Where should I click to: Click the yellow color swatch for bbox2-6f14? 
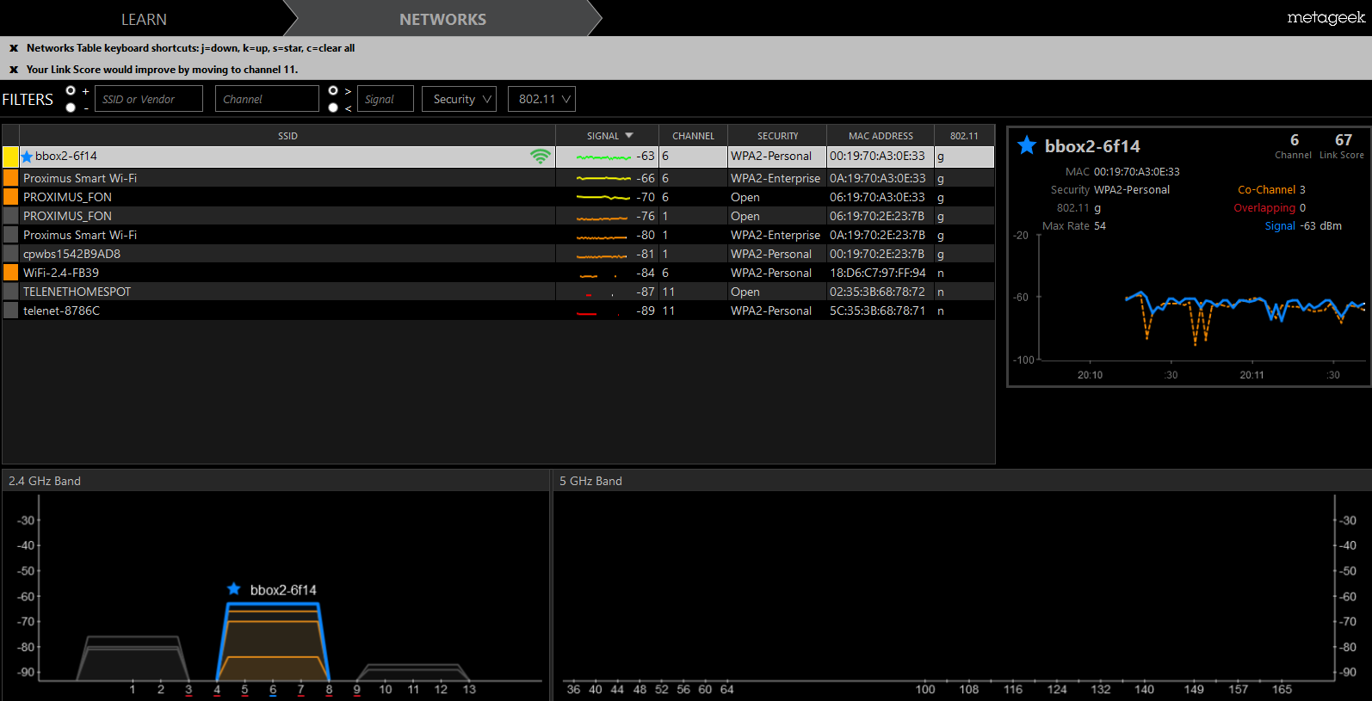[10, 157]
